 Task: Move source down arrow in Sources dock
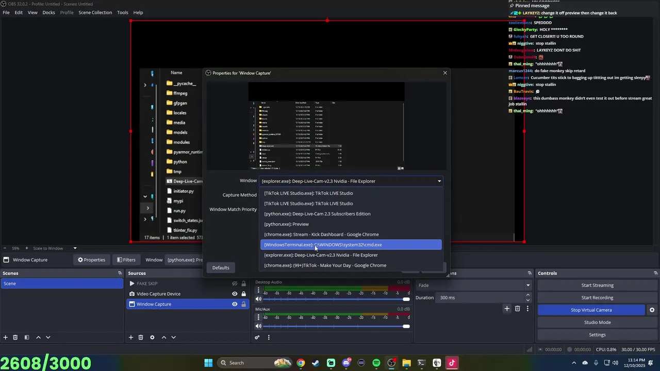coord(173,338)
